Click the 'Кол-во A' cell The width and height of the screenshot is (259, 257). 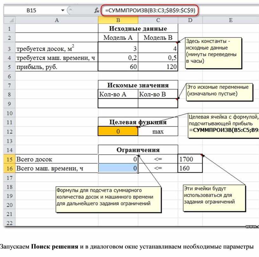(x=118, y=94)
